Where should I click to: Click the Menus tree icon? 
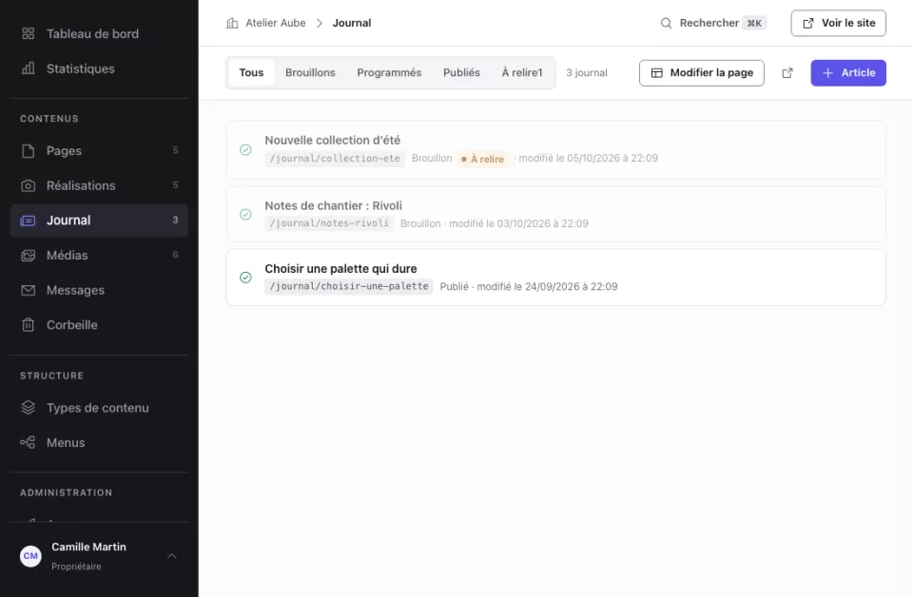coord(28,443)
